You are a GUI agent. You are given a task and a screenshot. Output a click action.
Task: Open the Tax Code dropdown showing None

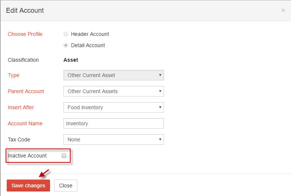114,140
